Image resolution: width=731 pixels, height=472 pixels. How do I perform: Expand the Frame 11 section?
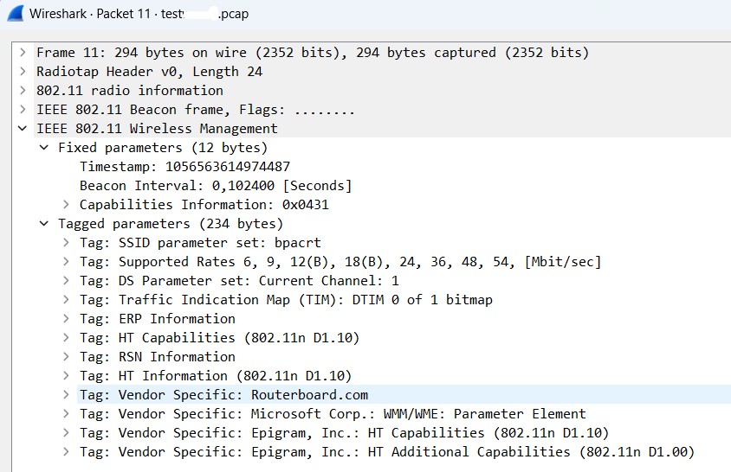point(23,53)
